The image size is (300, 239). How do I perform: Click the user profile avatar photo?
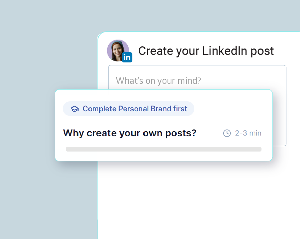pyautogui.click(x=116, y=49)
